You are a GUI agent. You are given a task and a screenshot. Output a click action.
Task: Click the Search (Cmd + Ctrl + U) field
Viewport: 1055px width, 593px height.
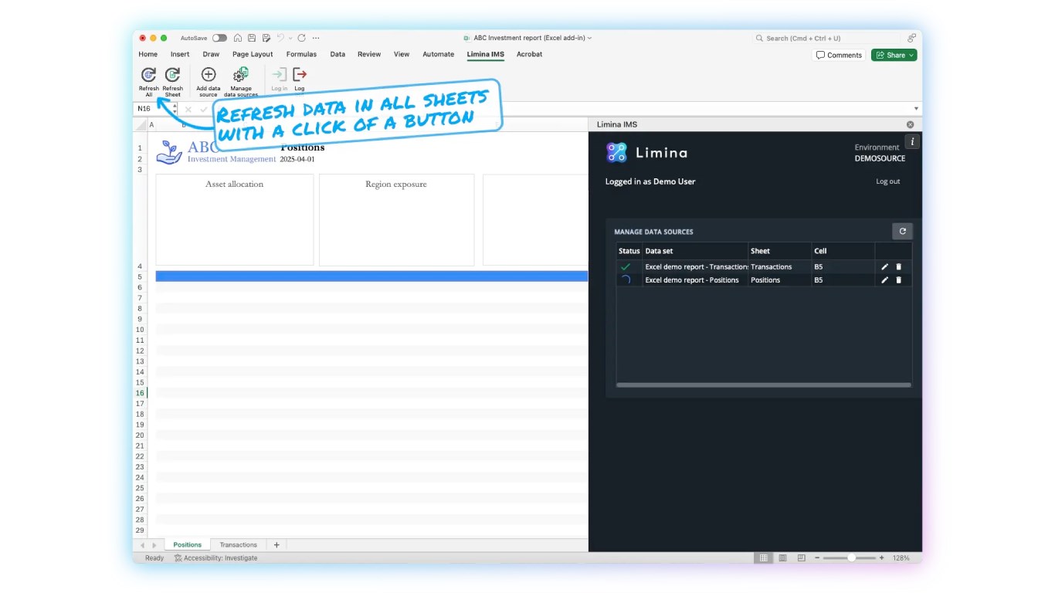(x=827, y=38)
